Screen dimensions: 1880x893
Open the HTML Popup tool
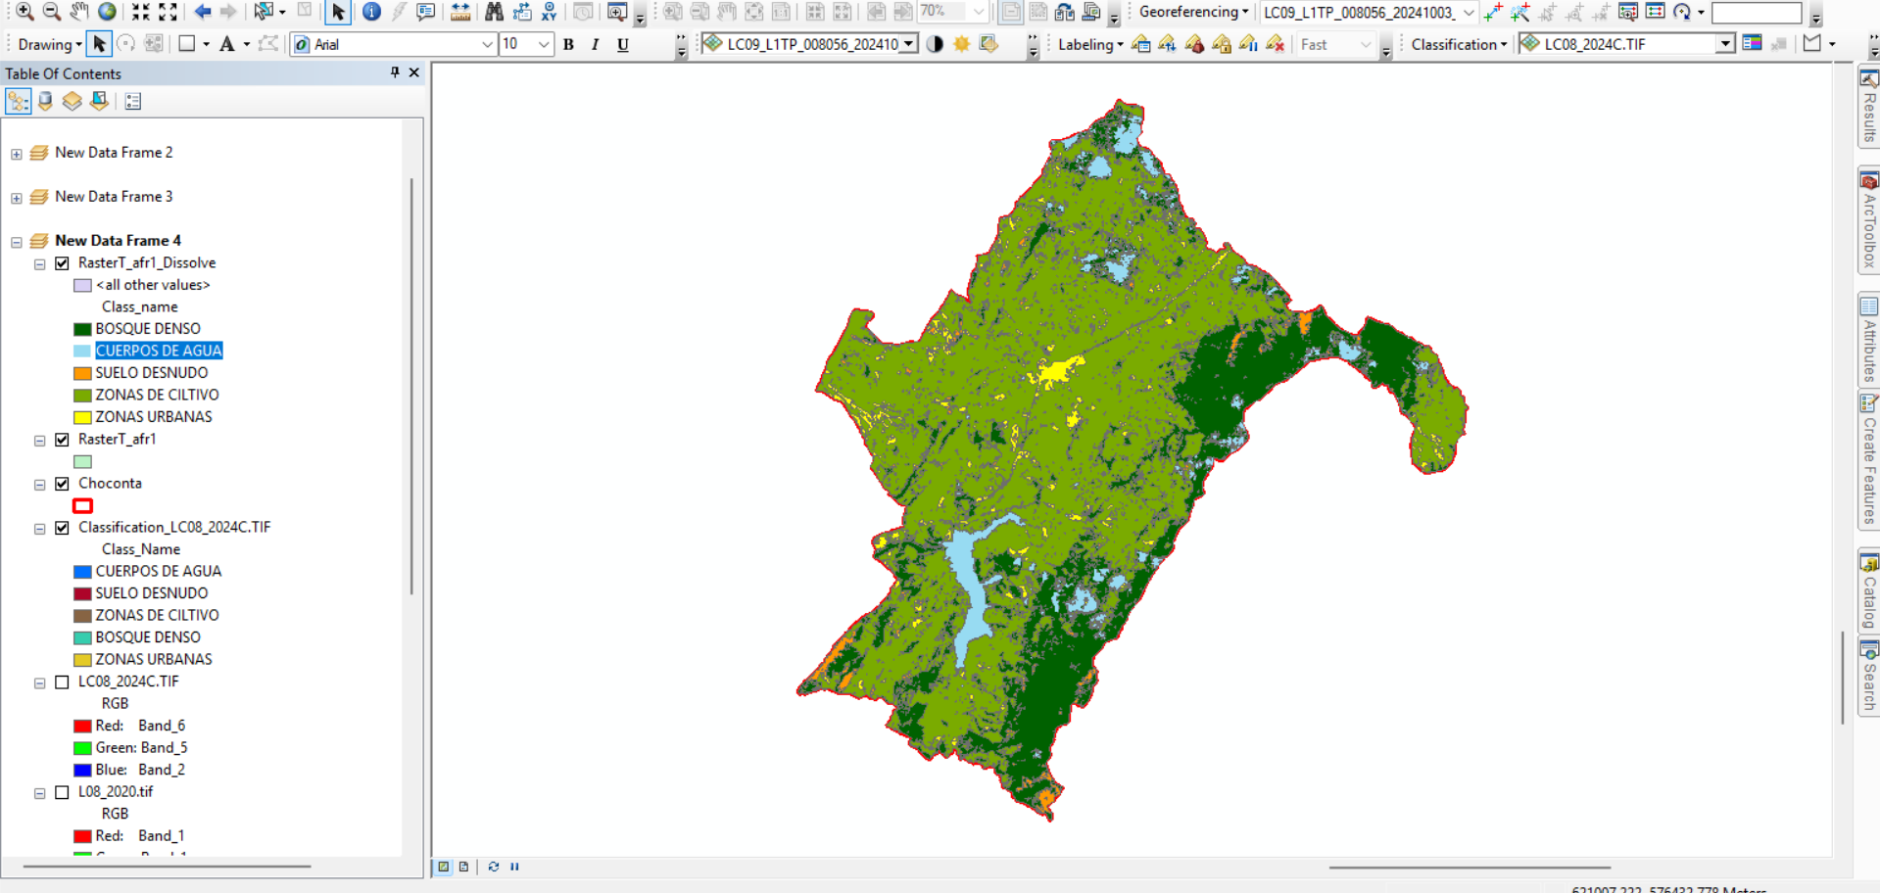coord(425,12)
